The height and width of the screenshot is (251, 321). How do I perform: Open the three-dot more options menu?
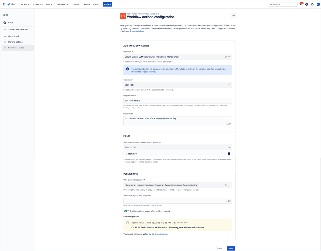pyautogui.click(x=233, y=15)
